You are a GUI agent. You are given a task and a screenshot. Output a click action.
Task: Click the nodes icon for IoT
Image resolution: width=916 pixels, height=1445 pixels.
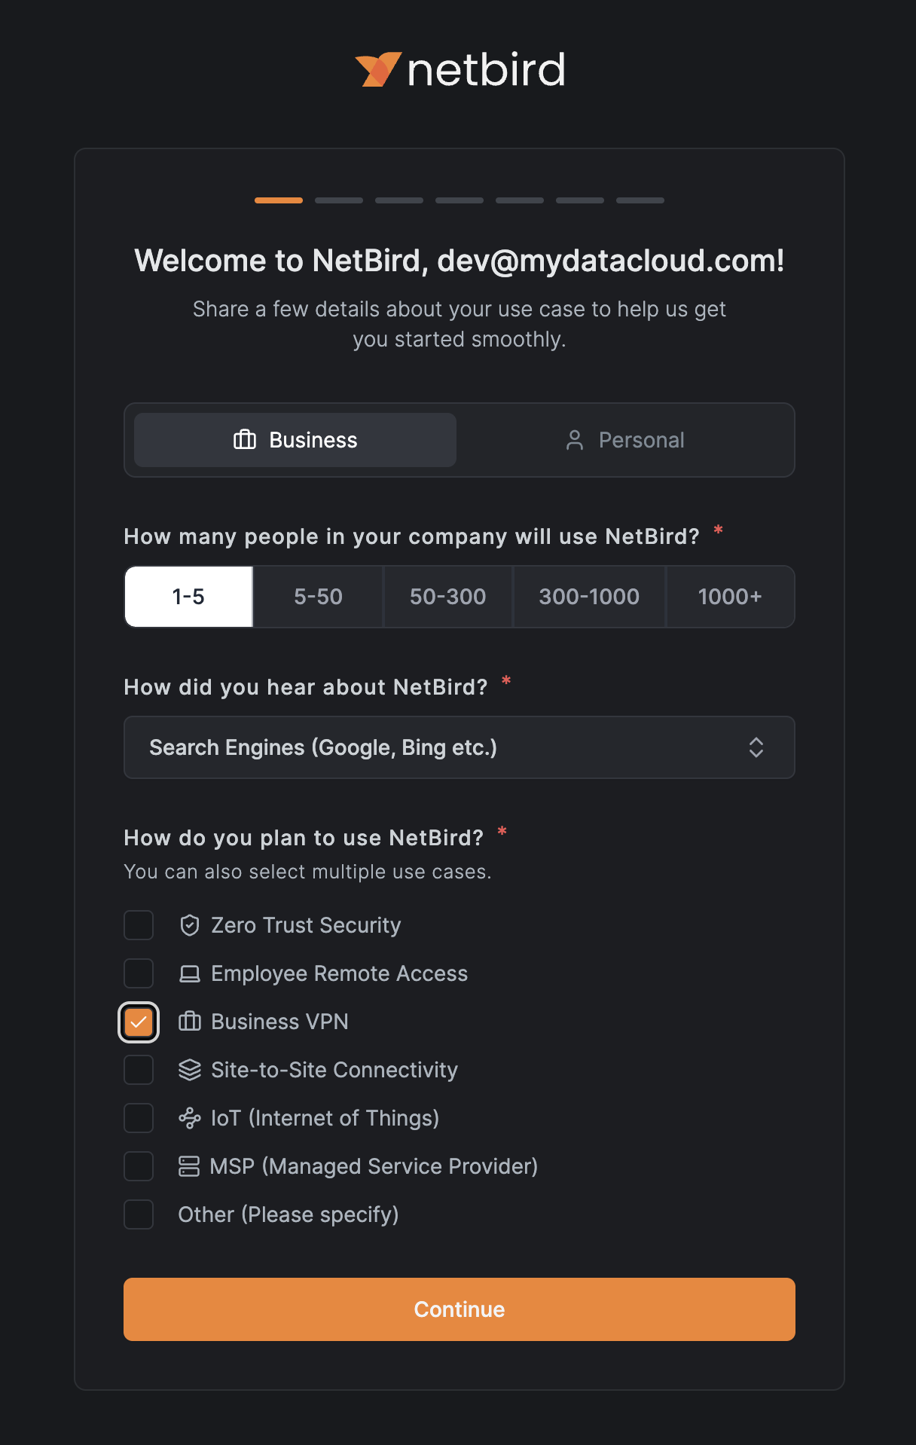(190, 1118)
